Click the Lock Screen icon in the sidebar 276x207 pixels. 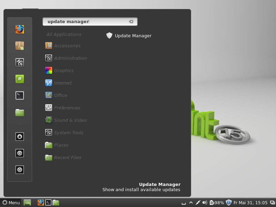pos(20,136)
